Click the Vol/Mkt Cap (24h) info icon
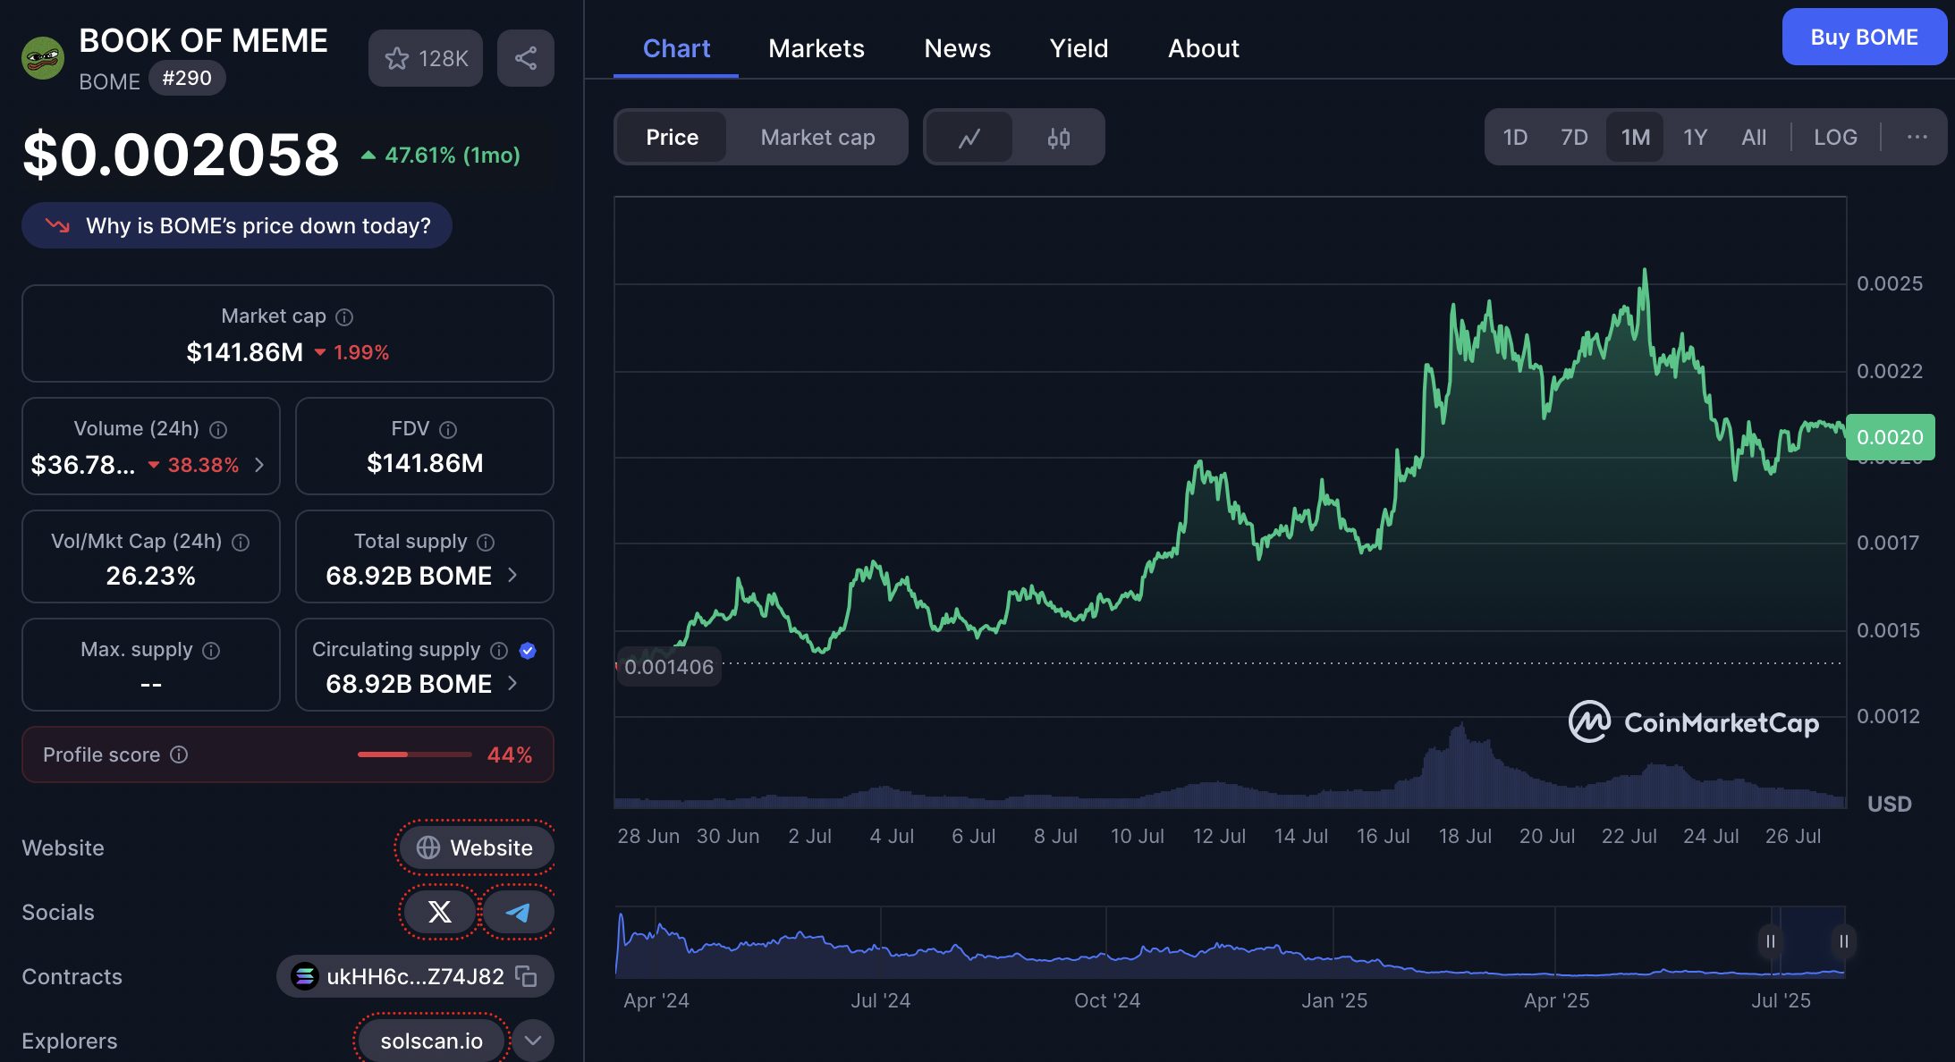 (x=241, y=543)
